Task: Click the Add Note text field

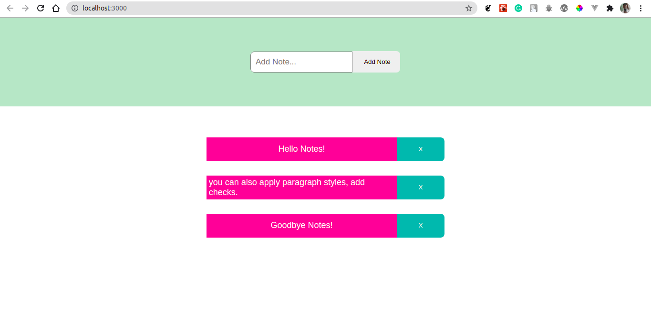Action: tap(301, 62)
